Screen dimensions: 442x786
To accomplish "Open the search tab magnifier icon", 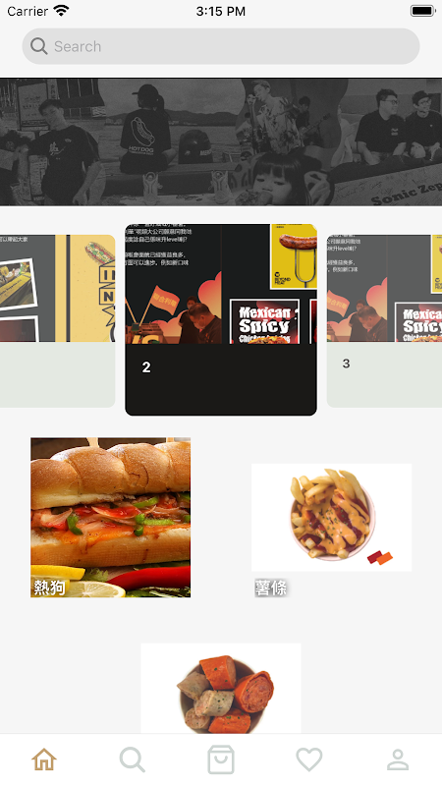I will click(133, 759).
